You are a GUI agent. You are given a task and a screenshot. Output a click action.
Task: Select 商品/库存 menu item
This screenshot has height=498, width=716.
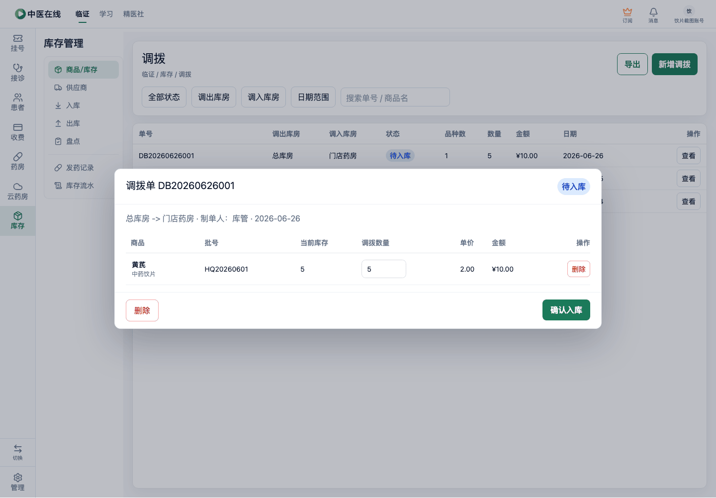[x=84, y=70]
